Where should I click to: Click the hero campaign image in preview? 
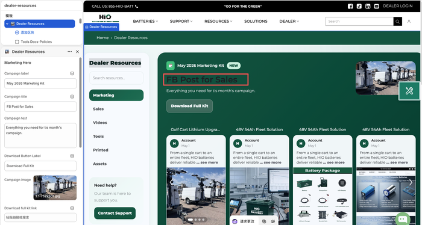tap(386, 78)
